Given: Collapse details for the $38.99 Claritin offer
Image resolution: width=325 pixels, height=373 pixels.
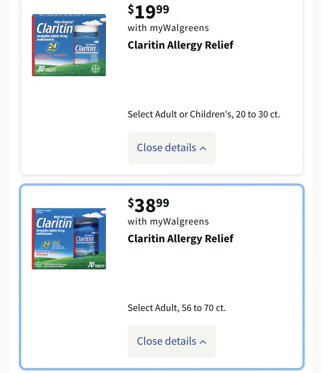Looking at the screenshot, I should tap(172, 341).
